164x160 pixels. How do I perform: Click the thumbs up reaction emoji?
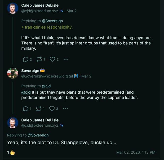click(x=12, y=153)
